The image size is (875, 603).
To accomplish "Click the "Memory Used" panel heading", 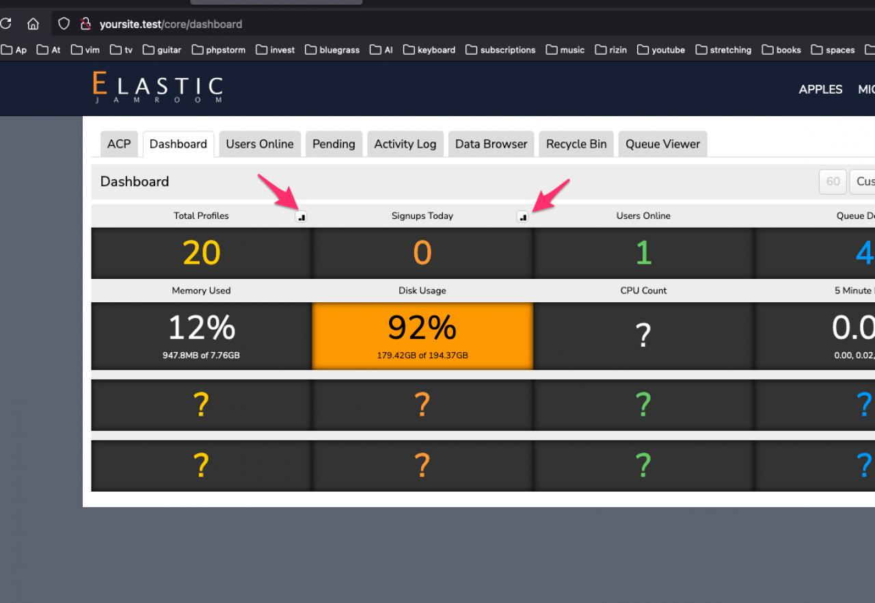I will pyautogui.click(x=201, y=291).
